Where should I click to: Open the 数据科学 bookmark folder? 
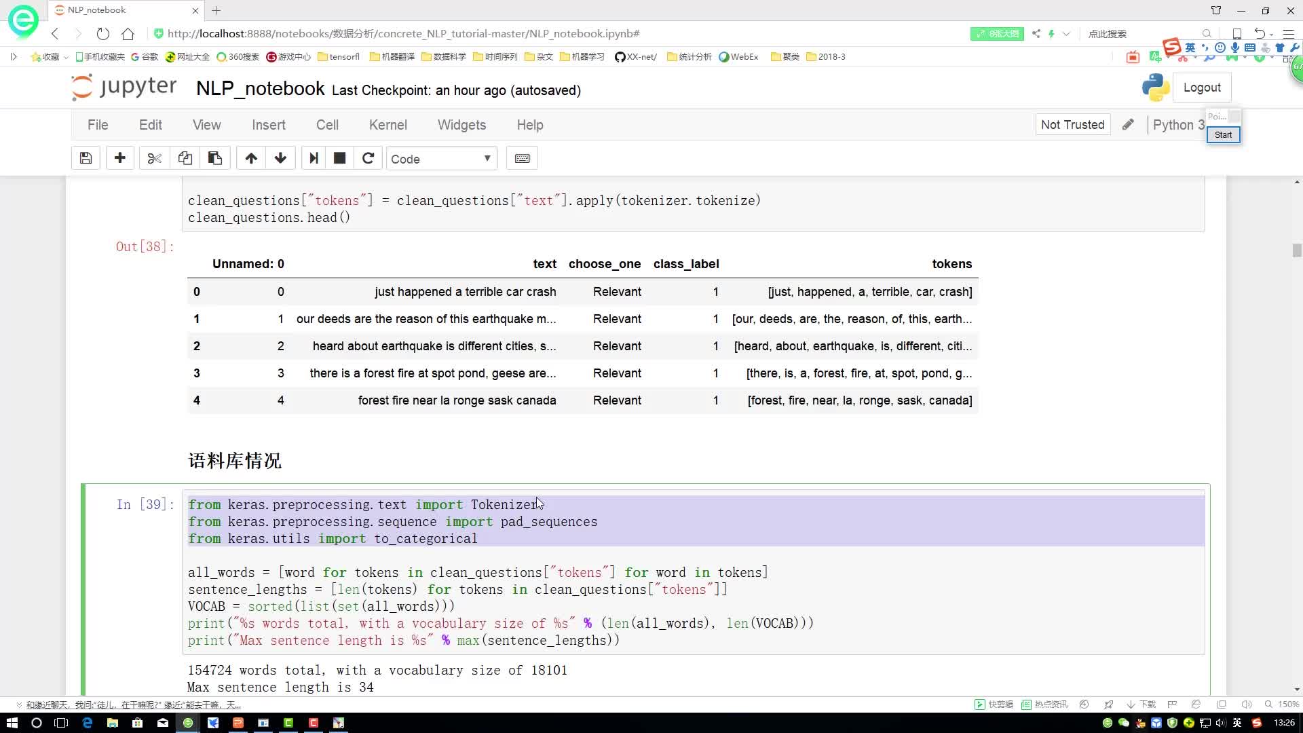click(444, 56)
